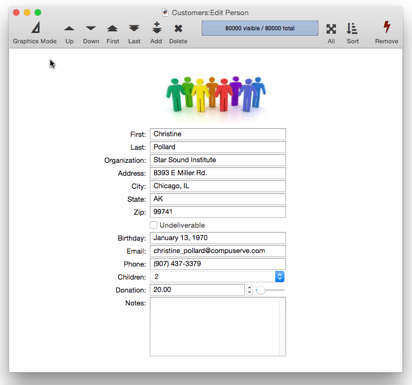Click the Birthday field
Viewport: 412px width, 385px height.
click(218, 238)
